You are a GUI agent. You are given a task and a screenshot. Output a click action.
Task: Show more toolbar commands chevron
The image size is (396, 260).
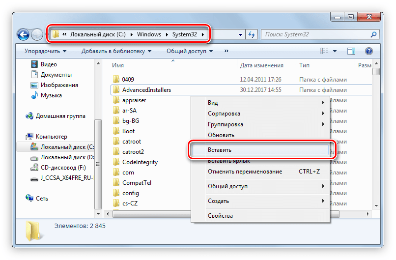[x=226, y=51]
